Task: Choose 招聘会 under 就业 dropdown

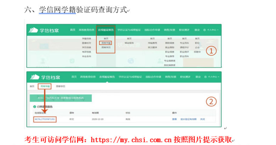Action: (197, 52)
